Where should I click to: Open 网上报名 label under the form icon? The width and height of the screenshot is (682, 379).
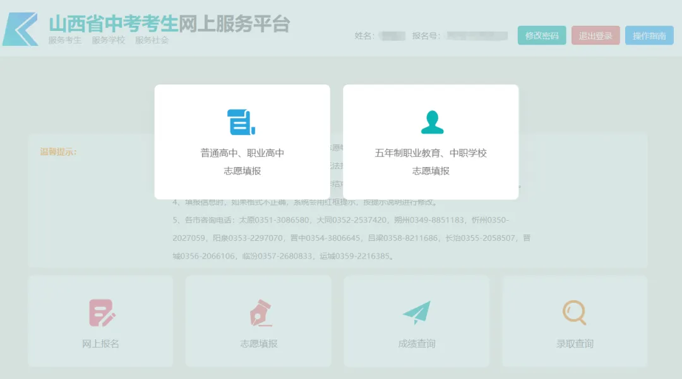click(100, 344)
